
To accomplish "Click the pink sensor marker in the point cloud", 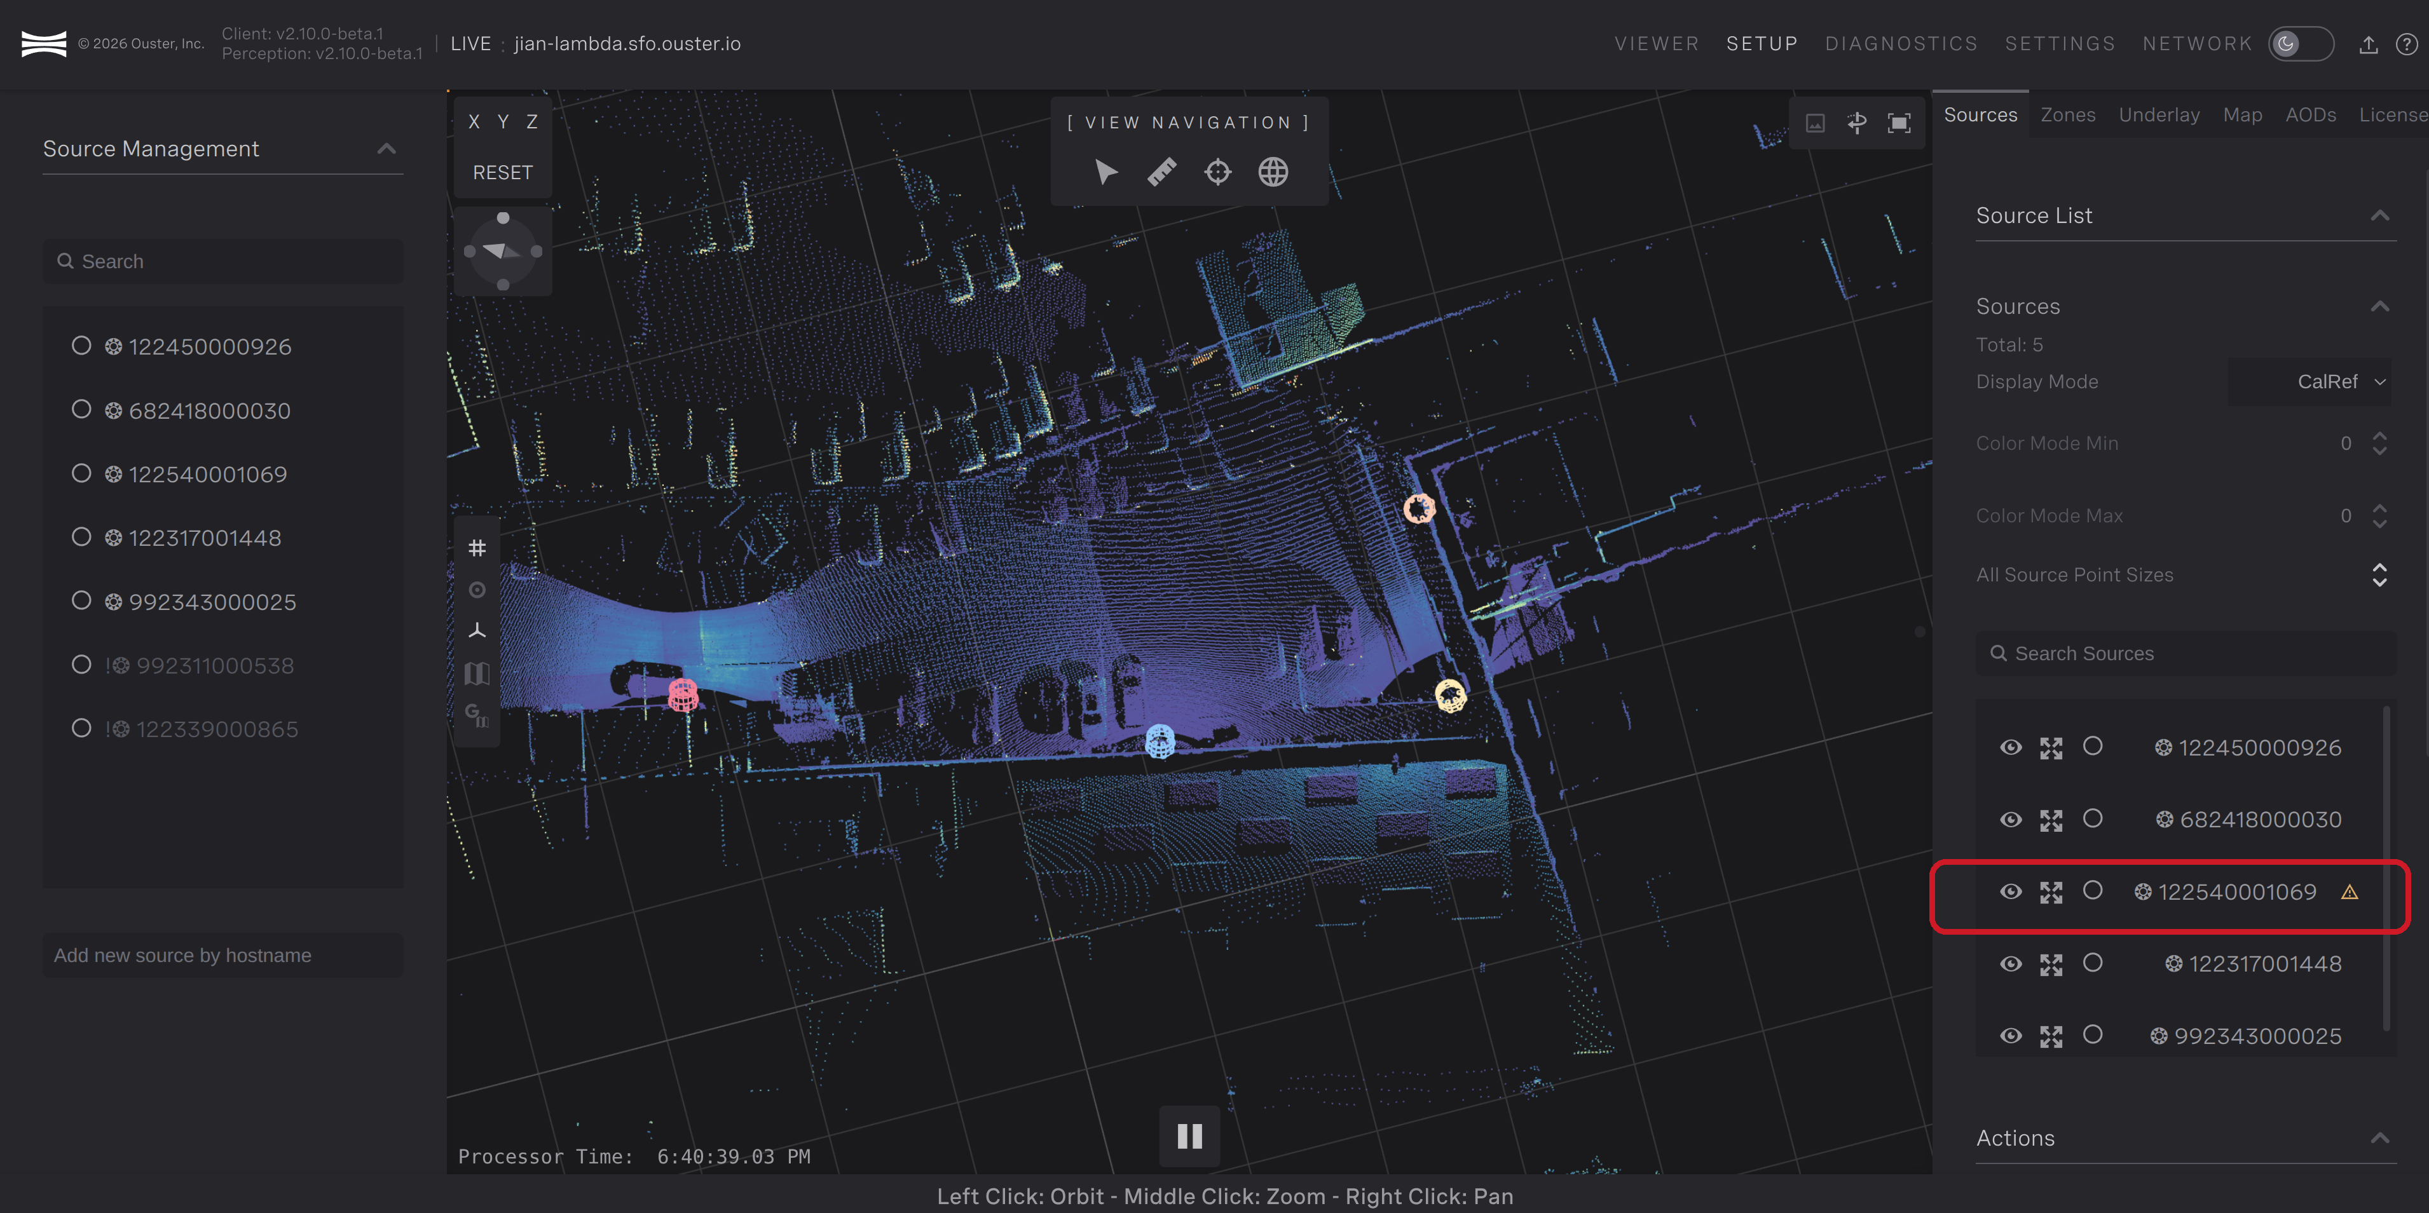I will 683,695.
